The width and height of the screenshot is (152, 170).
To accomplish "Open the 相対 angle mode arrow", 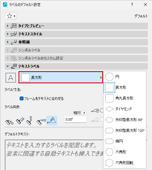I will click(x=84, y=113).
